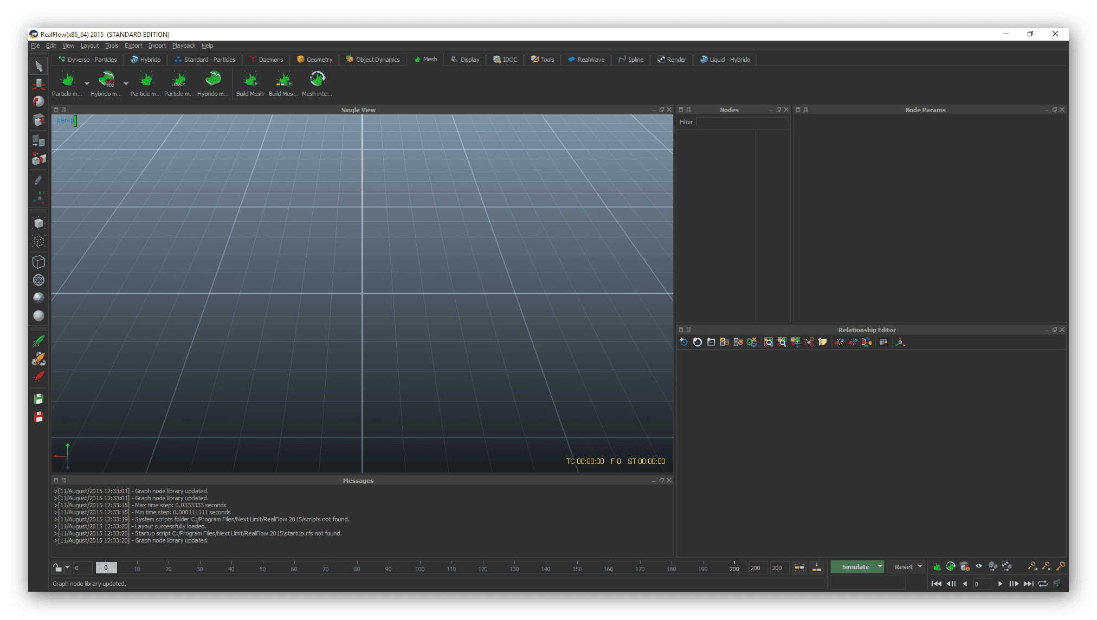
Task: Float the Node Params panel
Action: click(x=1054, y=109)
